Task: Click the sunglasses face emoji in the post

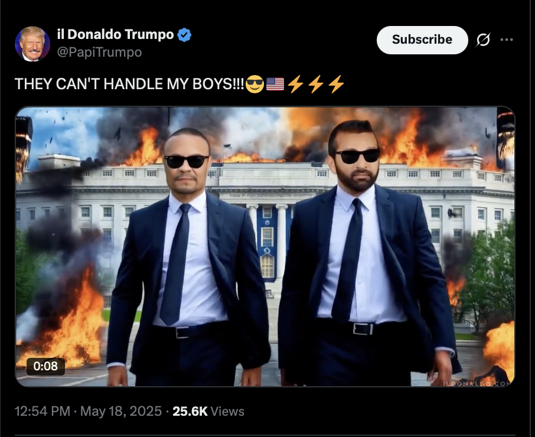Action: tap(255, 84)
